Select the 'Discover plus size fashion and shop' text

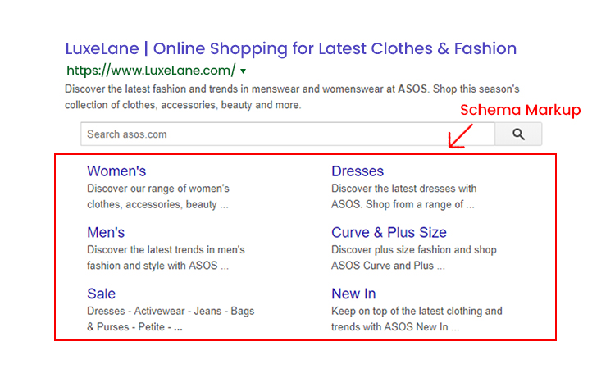click(x=414, y=250)
